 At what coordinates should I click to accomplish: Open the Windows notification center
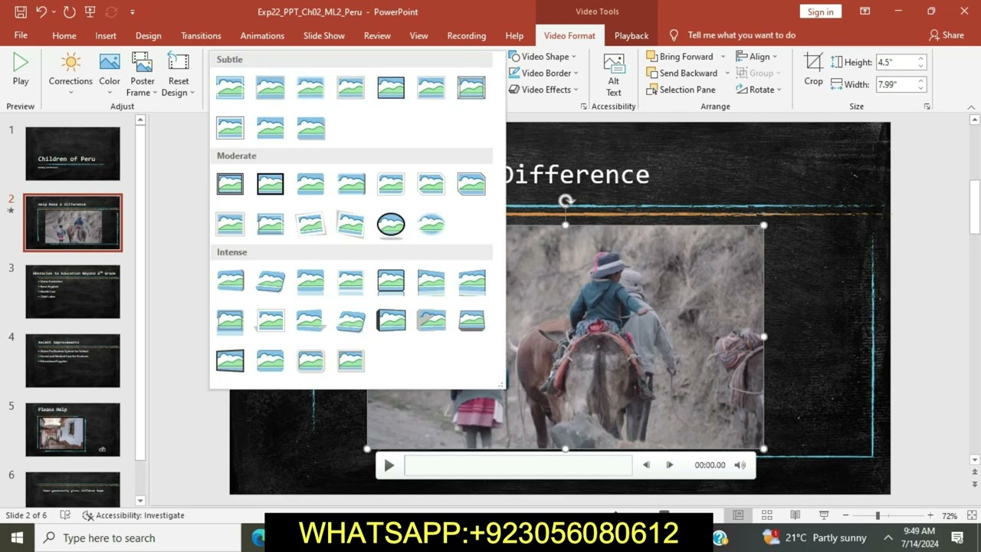[x=957, y=537]
